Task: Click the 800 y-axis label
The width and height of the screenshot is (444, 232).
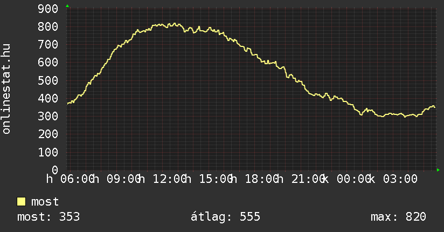Action: click(48, 26)
